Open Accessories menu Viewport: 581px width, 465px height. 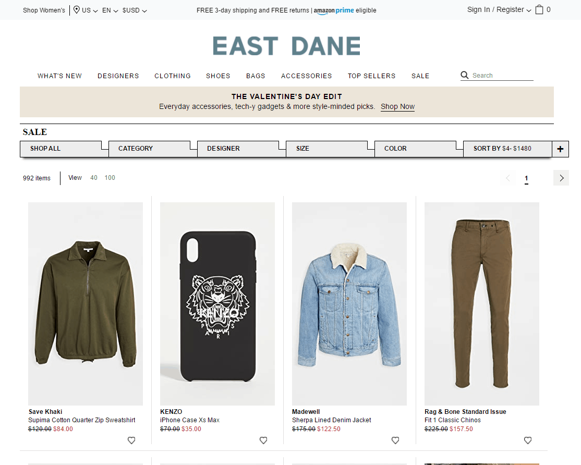coord(307,76)
